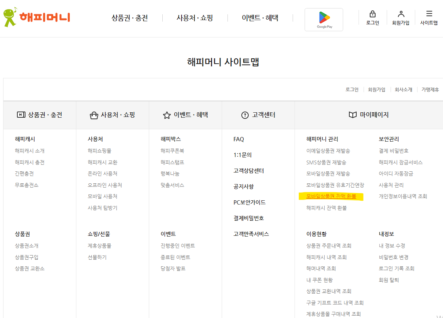Viewport: 443px width, 318px height.
Task: View 진행중인 이벤트
Action: (178, 245)
